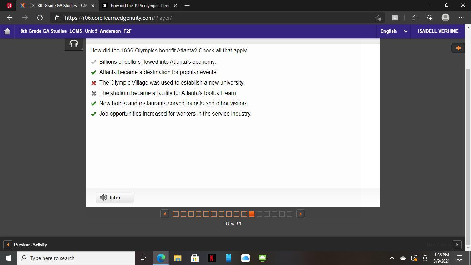471x265 pixels.
Task: Click the browser profile avatar
Action: [x=445, y=18]
